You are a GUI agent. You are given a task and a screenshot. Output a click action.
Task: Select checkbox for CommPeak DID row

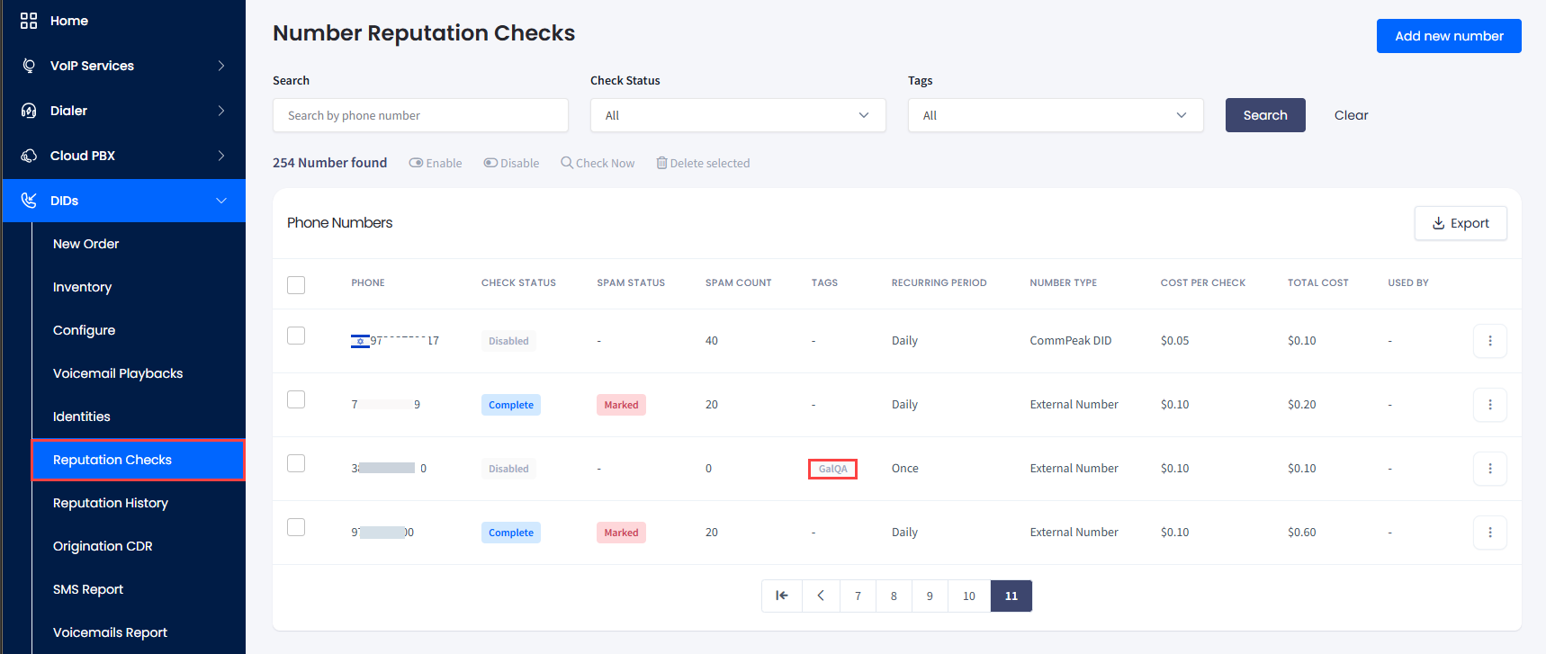pyautogui.click(x=296, y=336)
